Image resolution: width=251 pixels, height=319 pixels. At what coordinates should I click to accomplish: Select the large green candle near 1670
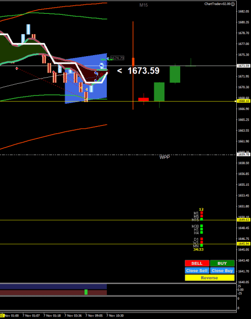click(159, 92)
